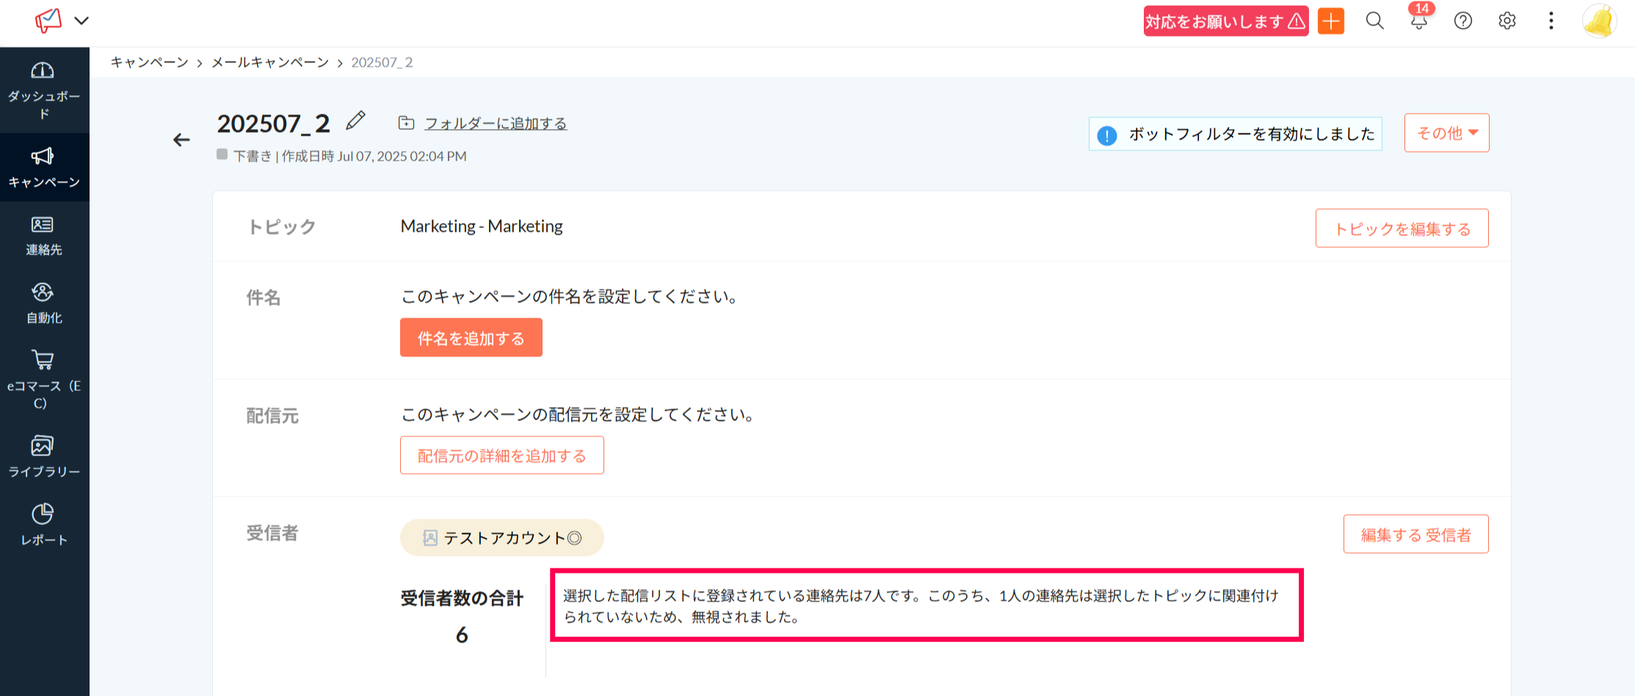1635x696 pixels.
Task: Open the settings gear icon
Action: click(x=1507, y=21)
